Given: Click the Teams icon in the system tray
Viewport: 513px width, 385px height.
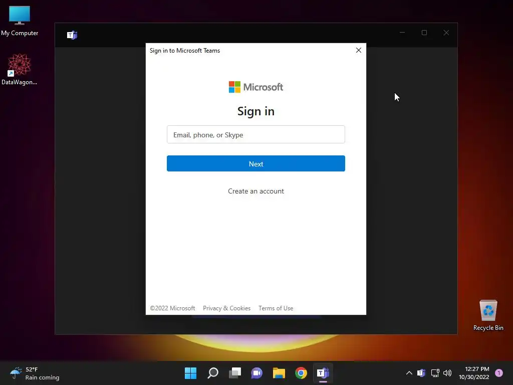Looking at the screenshot, I should tap(421, 373).
